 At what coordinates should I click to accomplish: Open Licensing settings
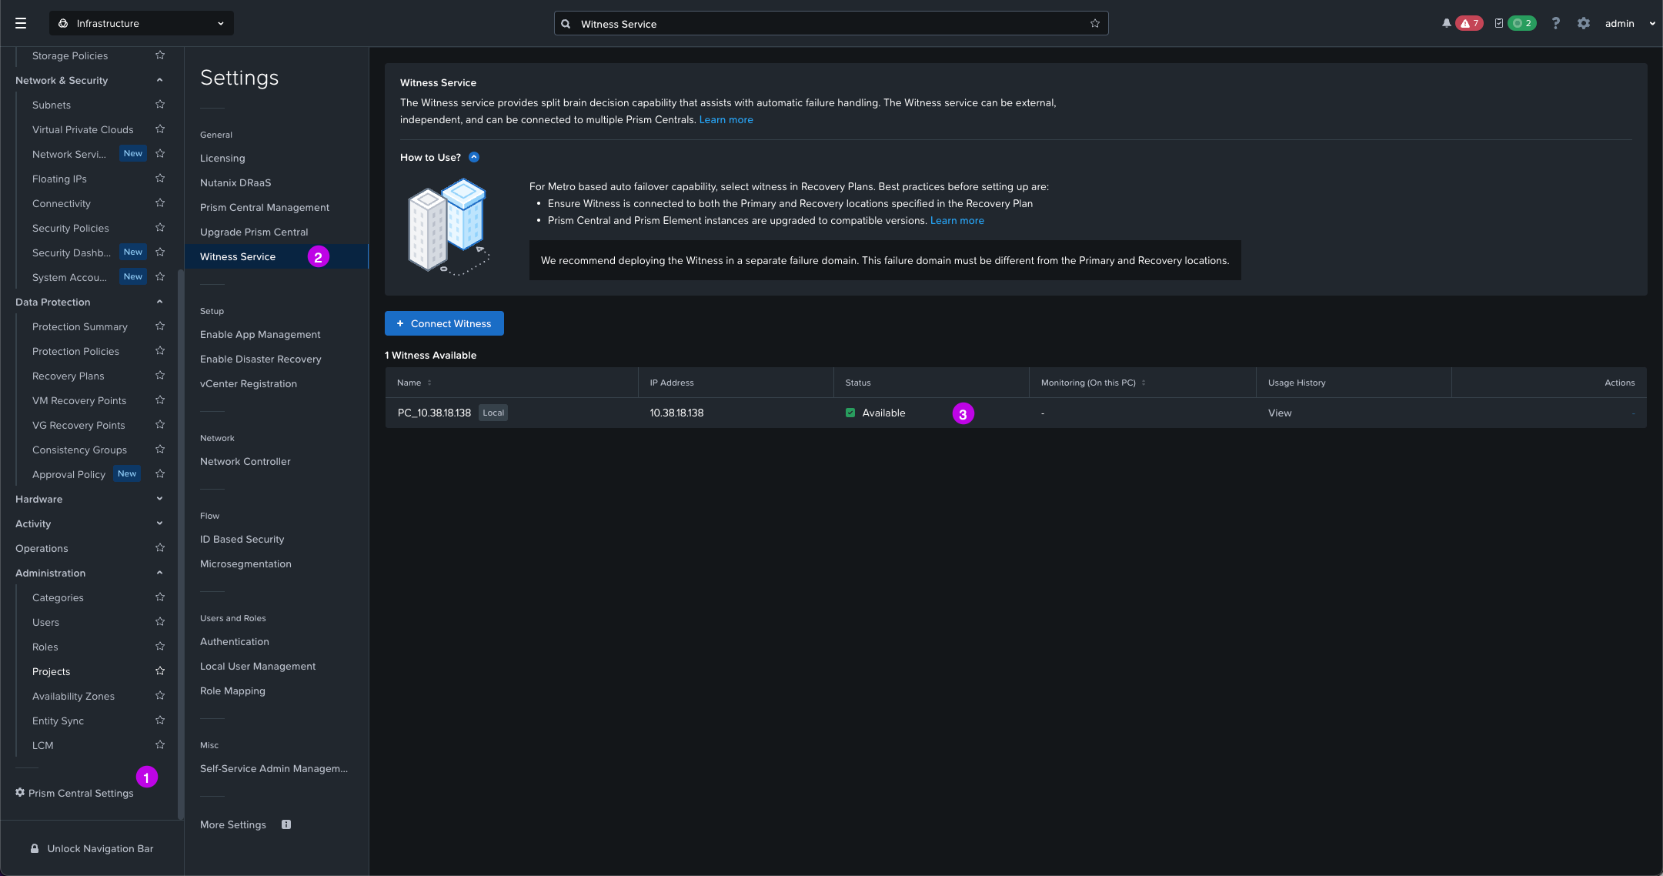click(x=222, y=158)
